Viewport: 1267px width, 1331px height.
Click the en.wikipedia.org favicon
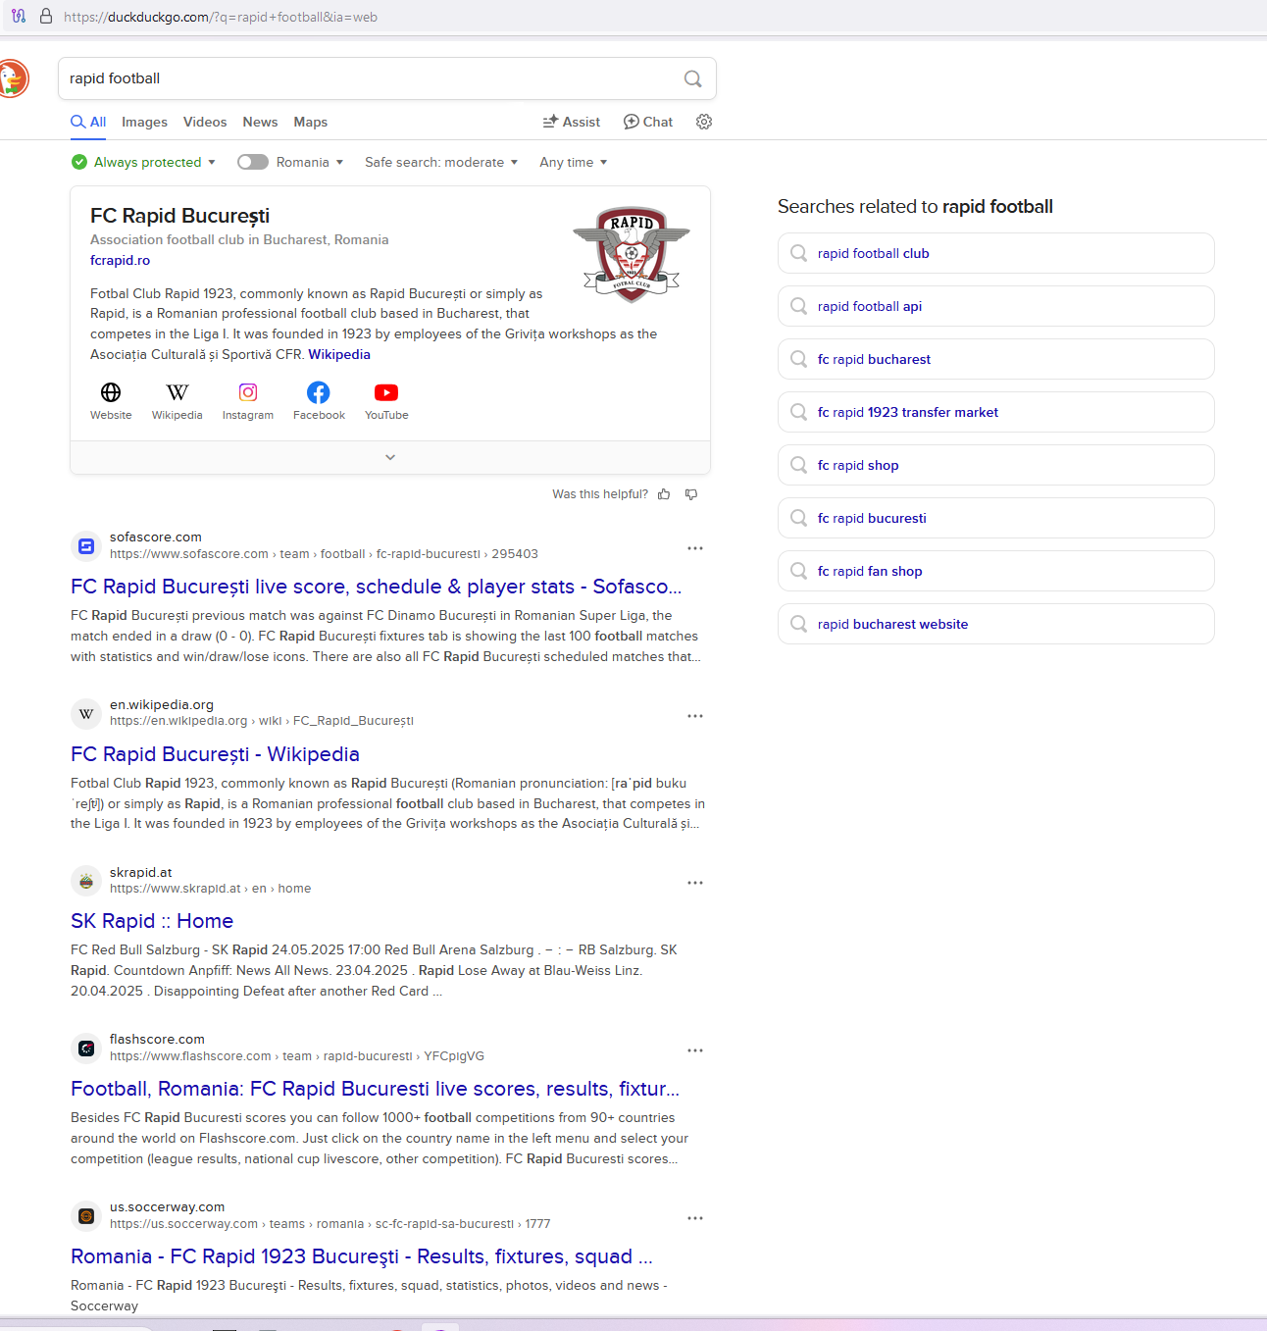point(86,714)
